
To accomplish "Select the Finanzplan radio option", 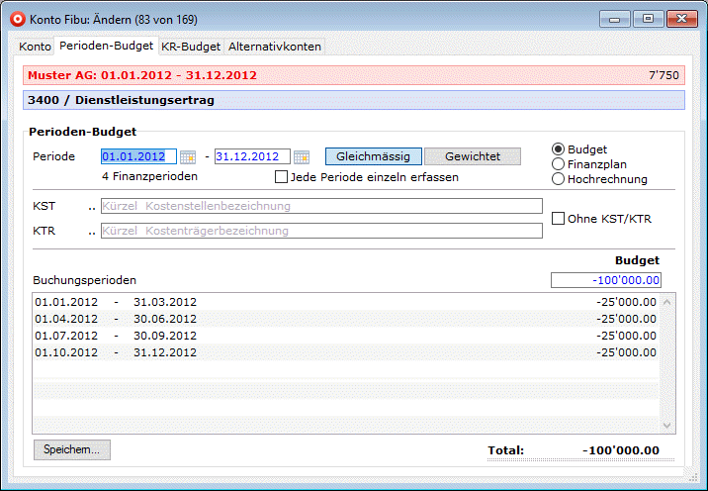I will (x=559, y=164).
